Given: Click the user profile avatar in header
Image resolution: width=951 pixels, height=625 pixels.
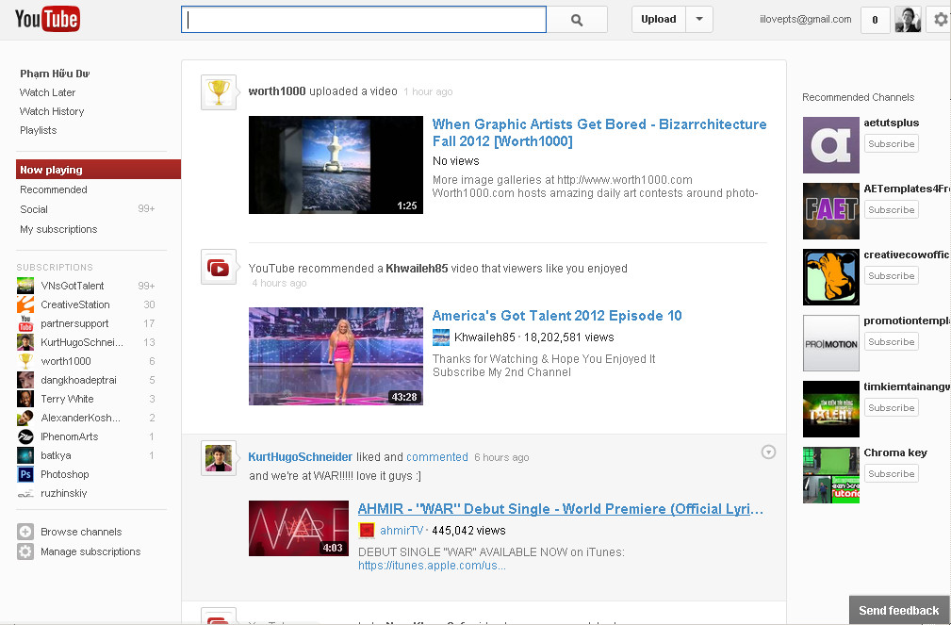Looking at the screenshot, I should click(x=908, y=20).
